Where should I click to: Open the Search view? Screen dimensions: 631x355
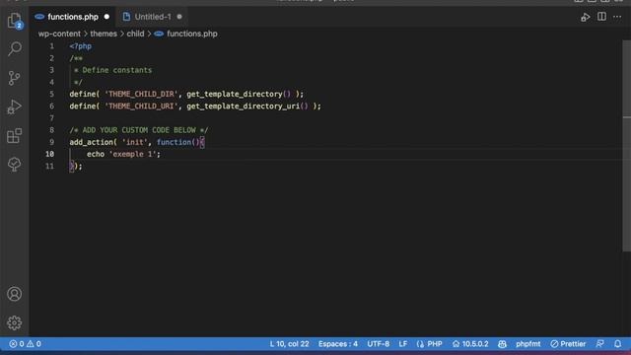(15, 49)
